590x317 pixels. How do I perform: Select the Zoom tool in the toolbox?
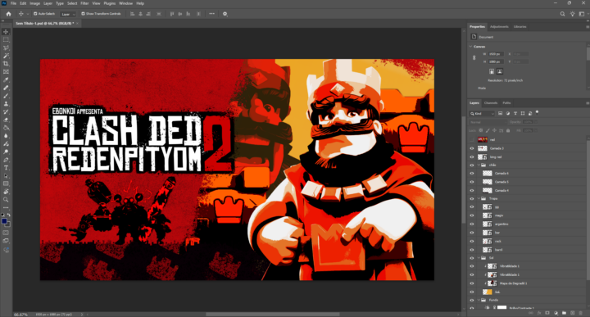(6, 200)
